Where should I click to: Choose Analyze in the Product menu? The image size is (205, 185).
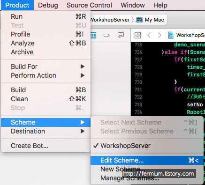46,43
